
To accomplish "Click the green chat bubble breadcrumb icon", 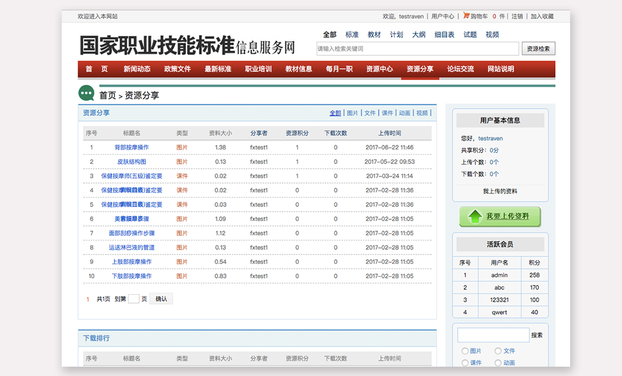I will click(x=86, y=94).
